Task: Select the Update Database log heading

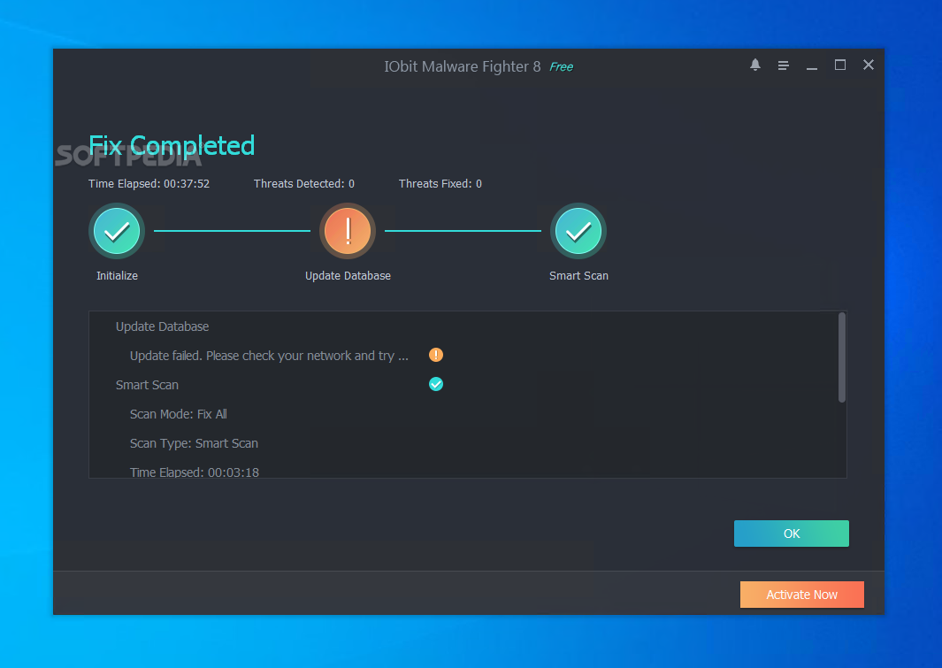Action: 162,326
